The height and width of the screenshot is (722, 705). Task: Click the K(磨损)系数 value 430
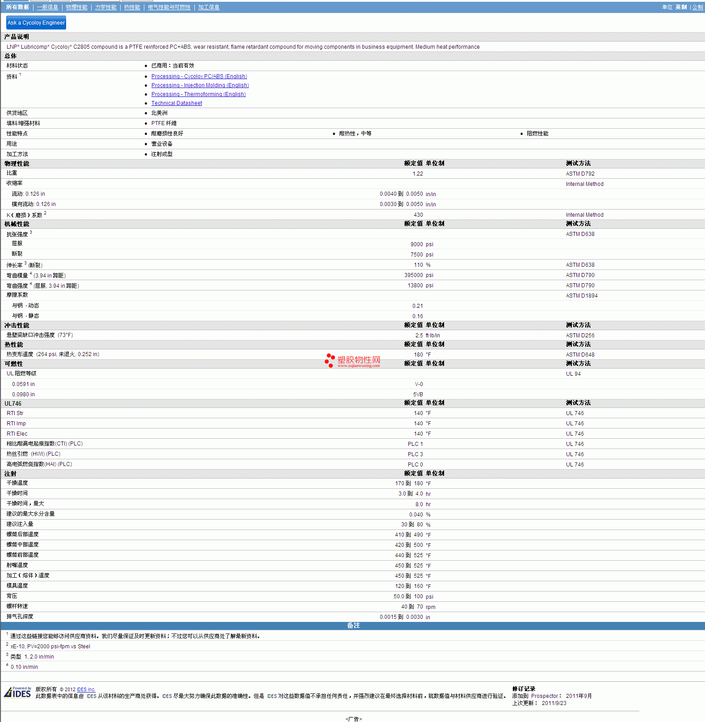[418, 215]
